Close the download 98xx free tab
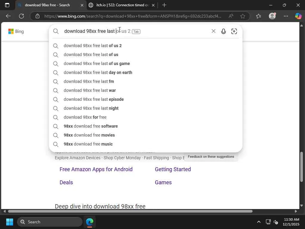Image resolution: width=305 pixels, height=229 pixels. click(82, 5)
